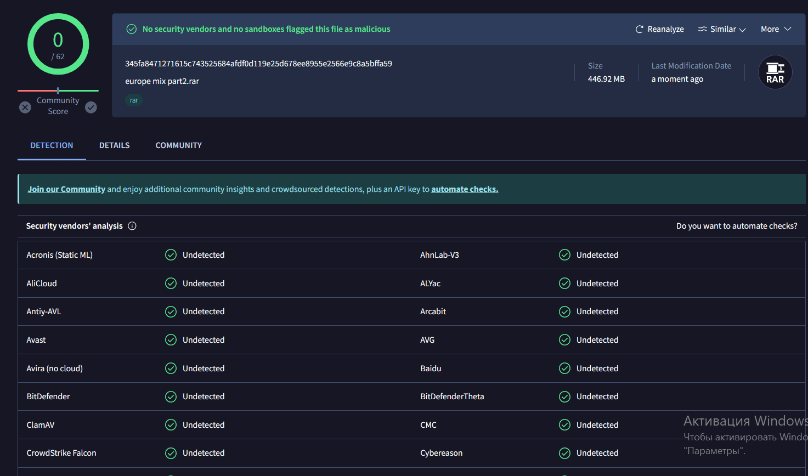Click the AliCloud vendor name
Screen dimensions: 808x476
point(42,284)
